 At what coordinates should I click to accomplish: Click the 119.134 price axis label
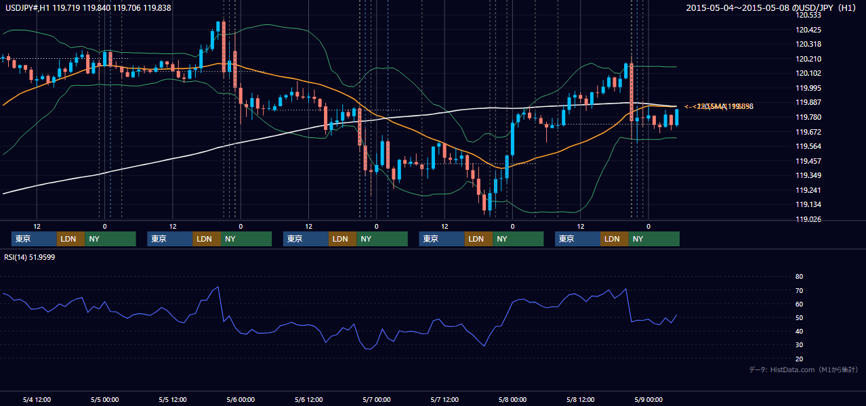(x=808, y=204)
